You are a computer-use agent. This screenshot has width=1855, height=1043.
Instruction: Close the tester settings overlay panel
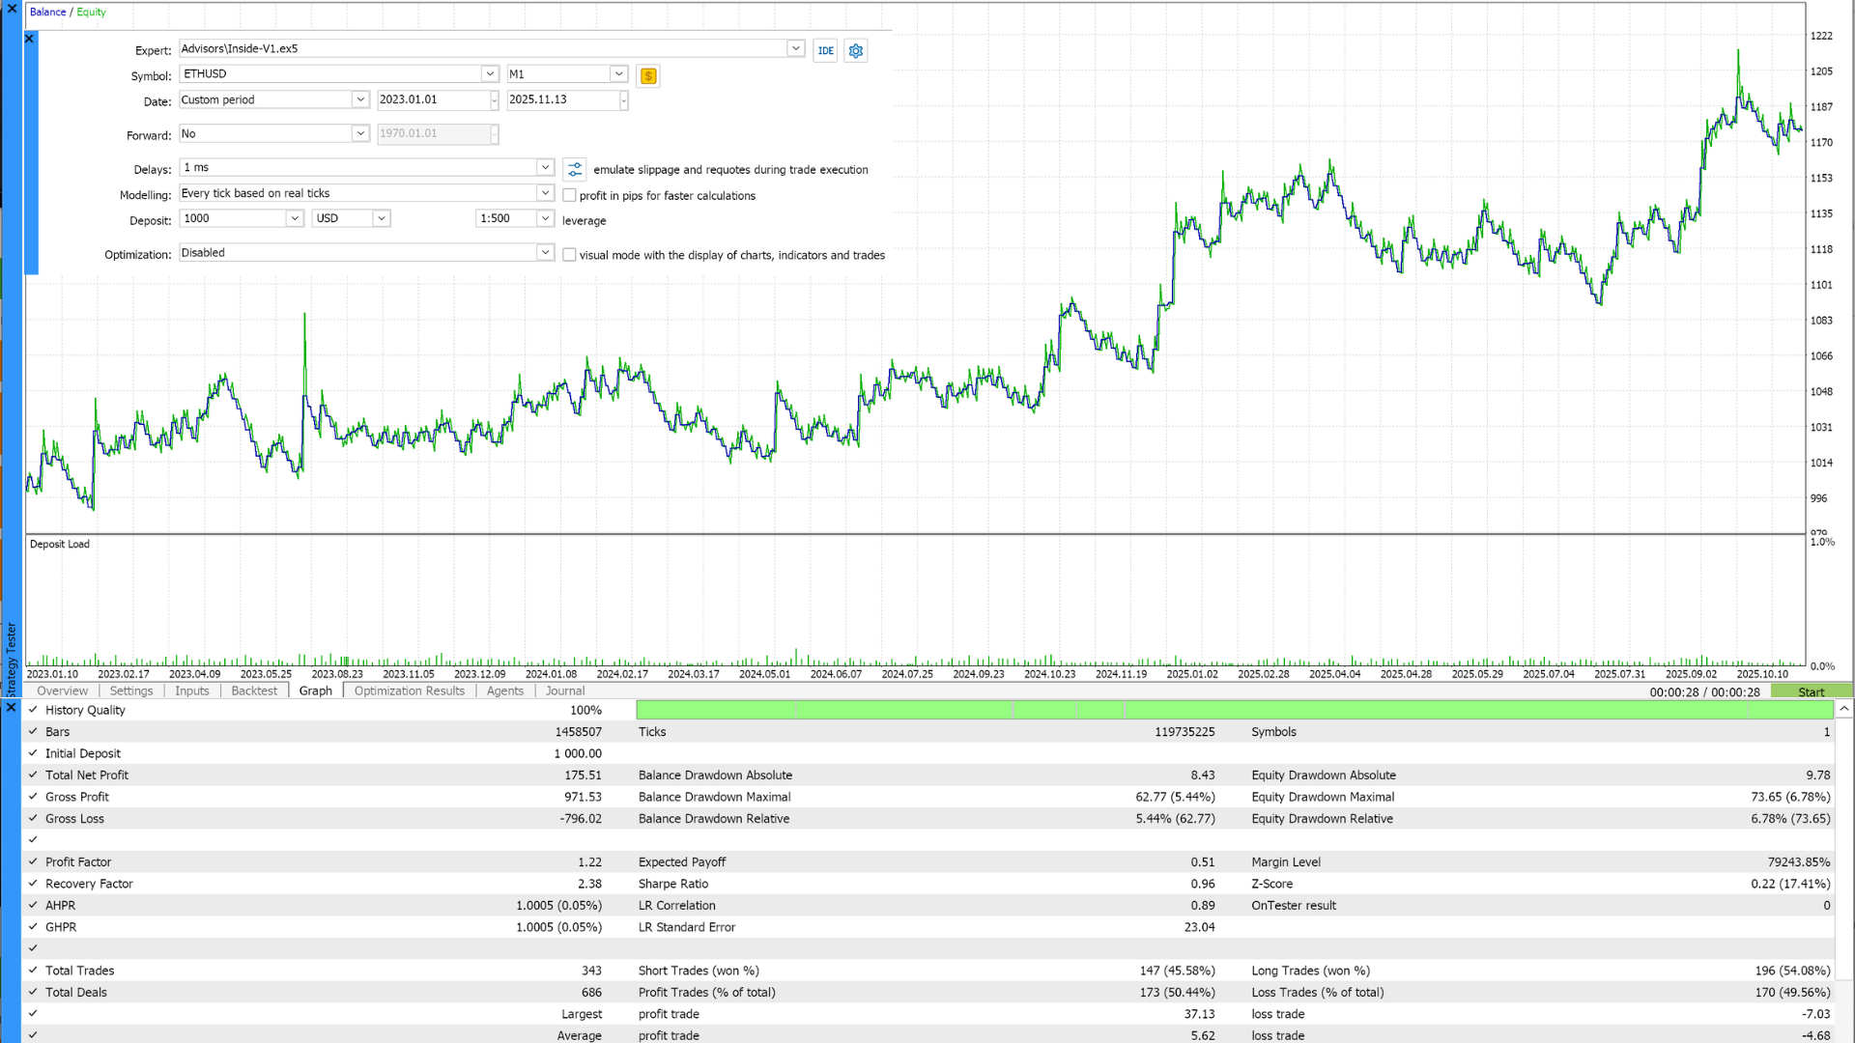29,39
